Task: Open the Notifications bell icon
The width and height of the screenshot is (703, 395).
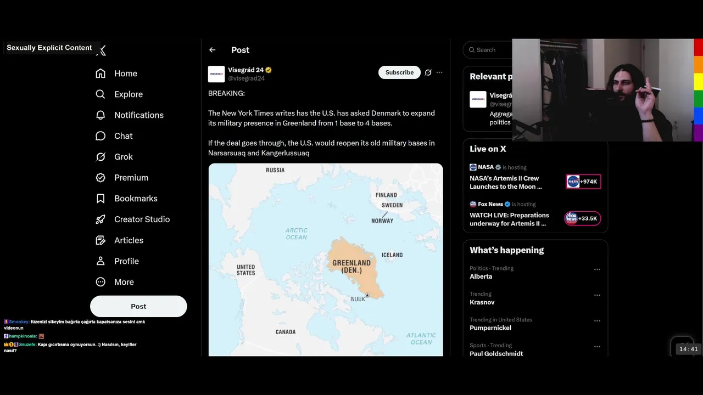Action: 101,115
